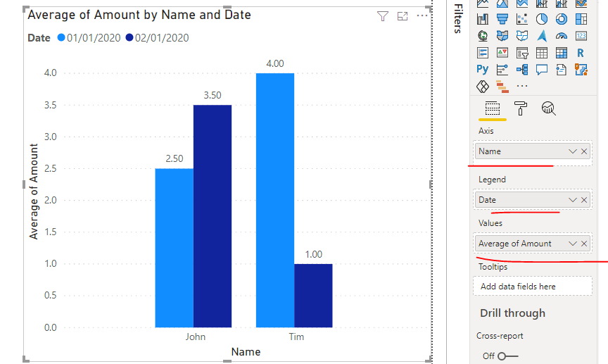Pick the Donut chart visual

click(x=562, y=19)
